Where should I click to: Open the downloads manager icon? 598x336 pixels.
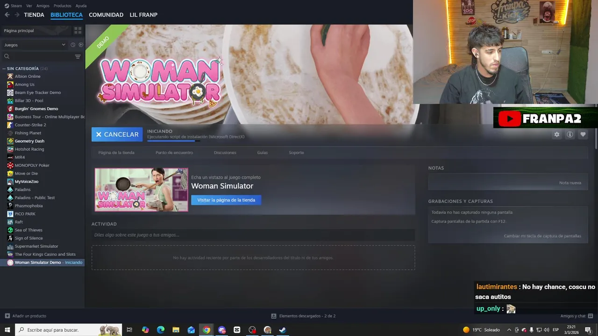[x=274, y=316]
